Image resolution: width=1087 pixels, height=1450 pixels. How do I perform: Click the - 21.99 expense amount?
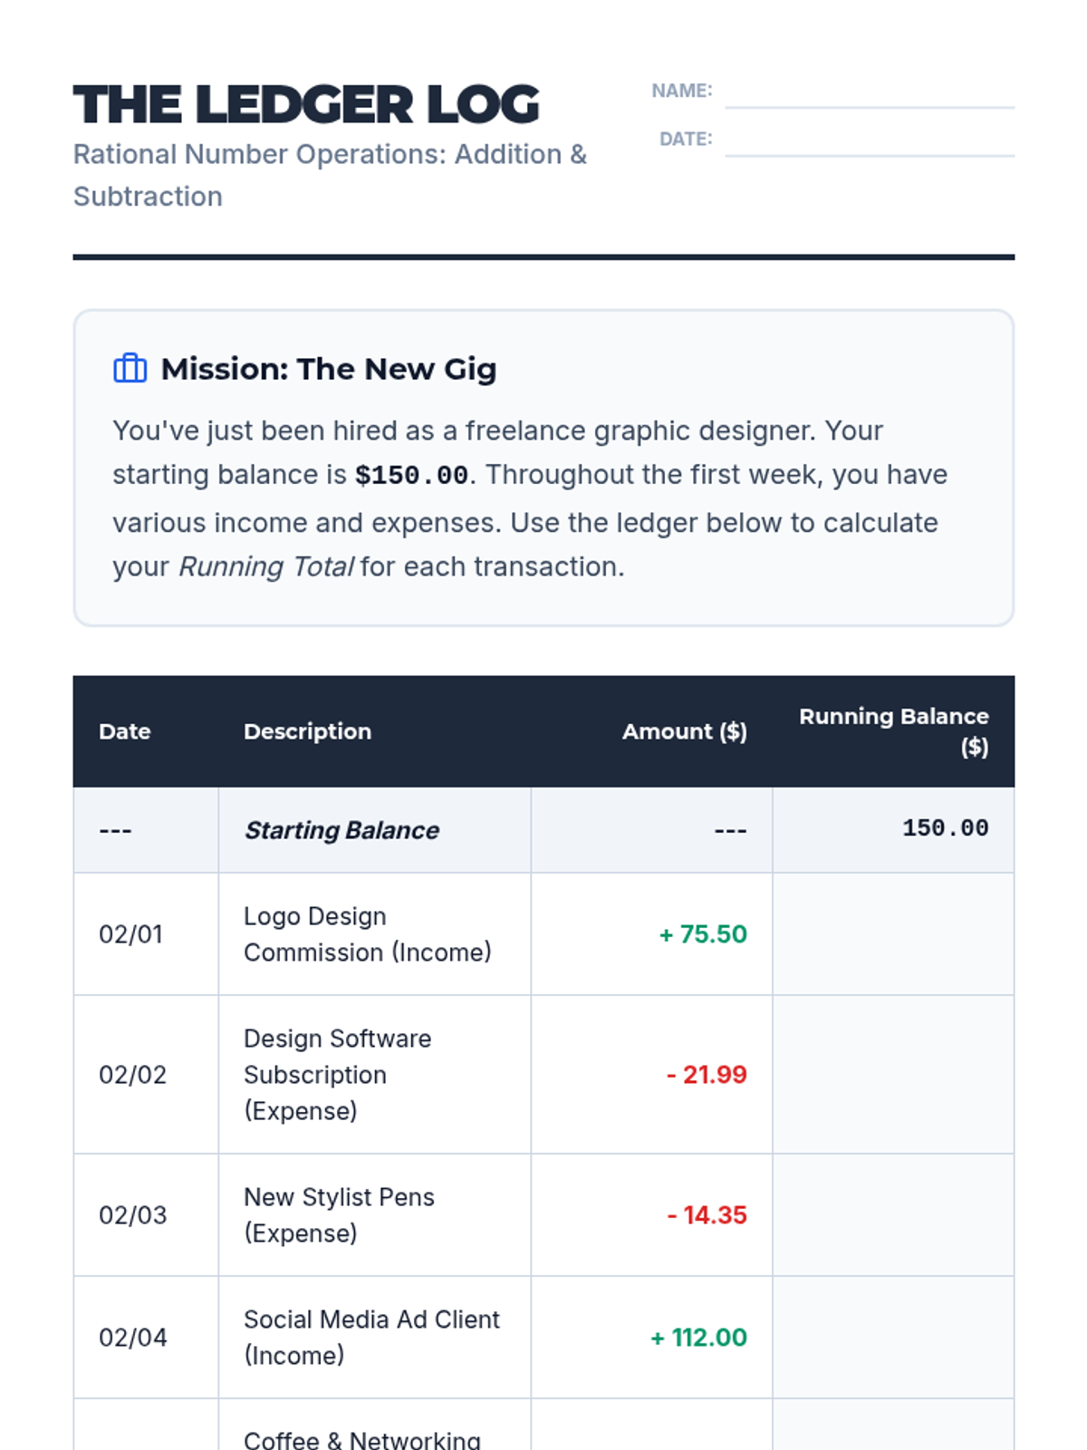[x=707, y=1075]
